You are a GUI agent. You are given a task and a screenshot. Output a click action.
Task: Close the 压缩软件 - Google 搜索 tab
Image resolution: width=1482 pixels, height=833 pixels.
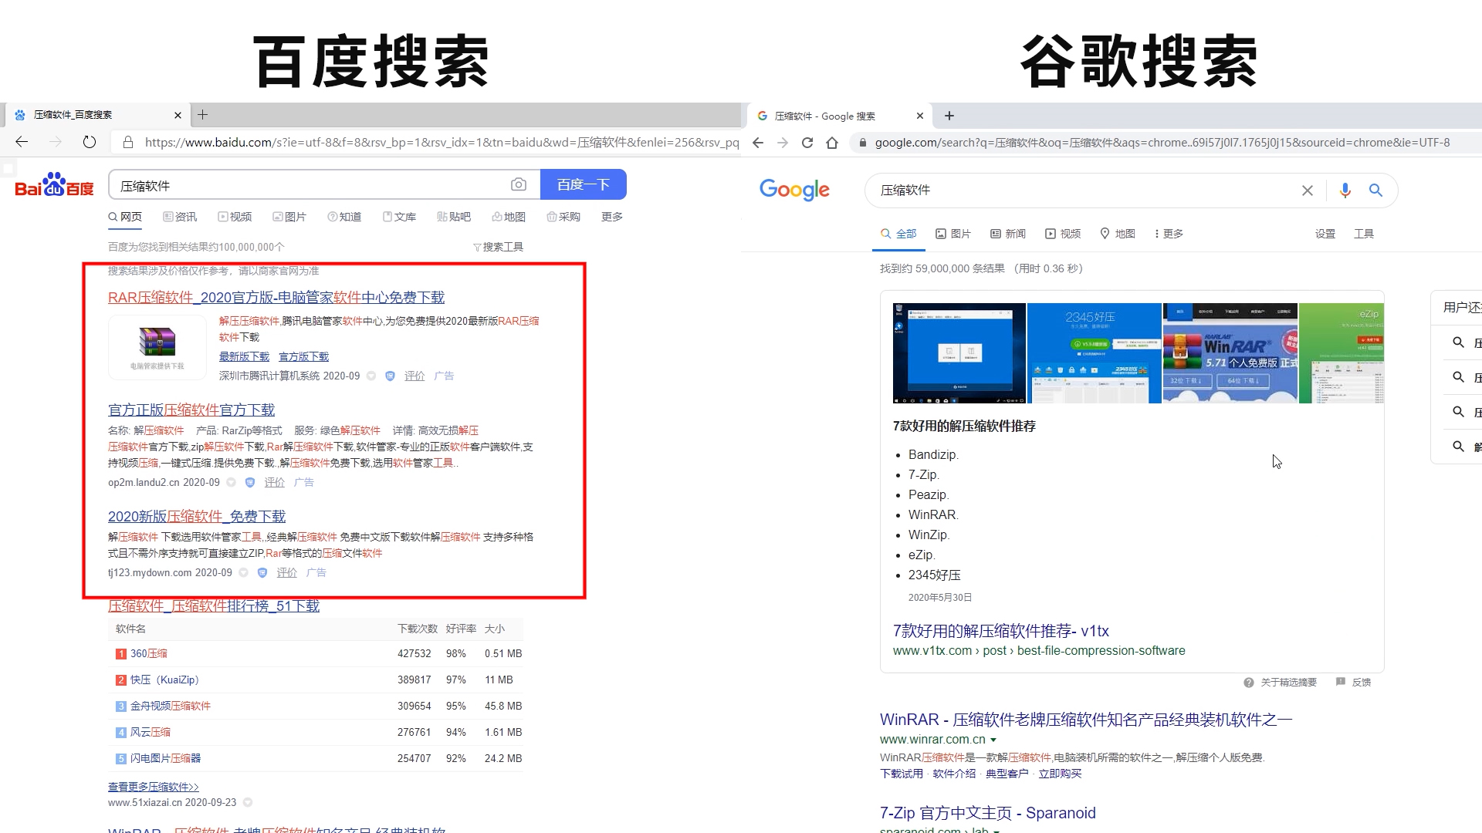(920, 116)
